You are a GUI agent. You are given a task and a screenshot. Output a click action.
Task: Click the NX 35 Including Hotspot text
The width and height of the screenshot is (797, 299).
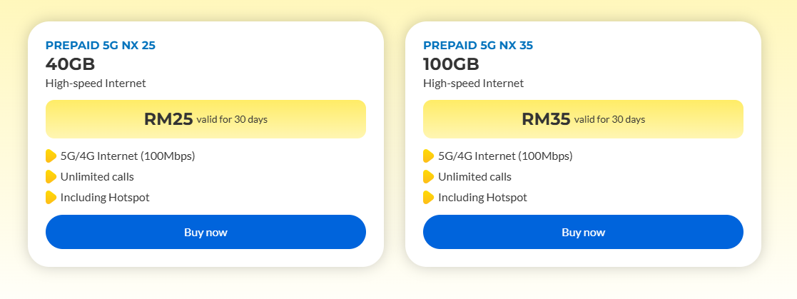tap(482, 197)
